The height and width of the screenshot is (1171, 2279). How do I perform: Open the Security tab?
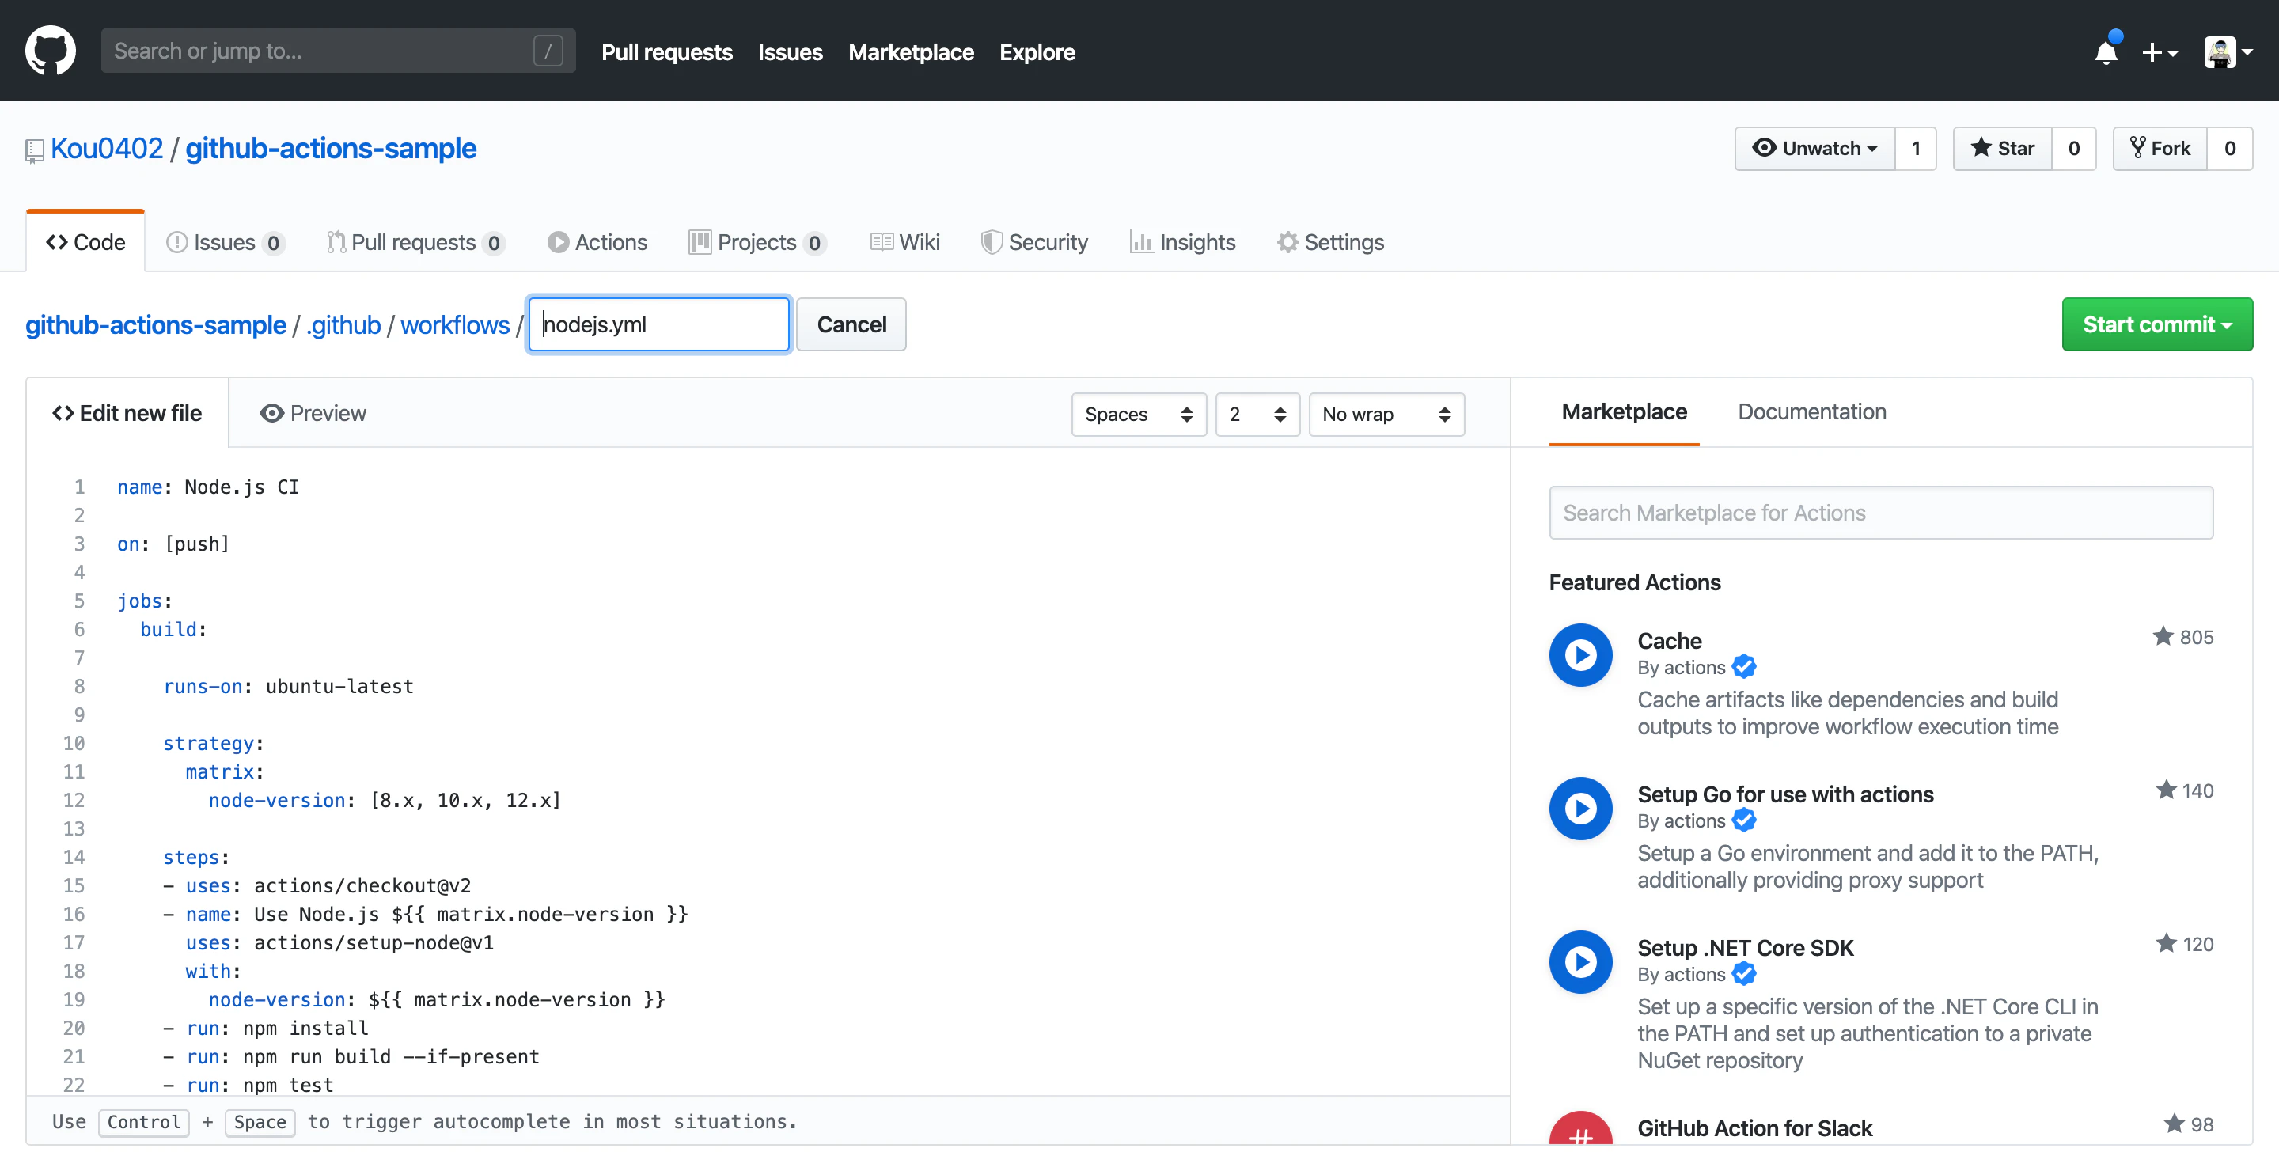tap(1034, 242)
